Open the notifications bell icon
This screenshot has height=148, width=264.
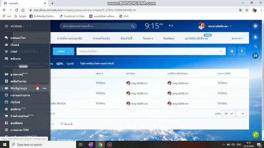(x=255, y=37)
